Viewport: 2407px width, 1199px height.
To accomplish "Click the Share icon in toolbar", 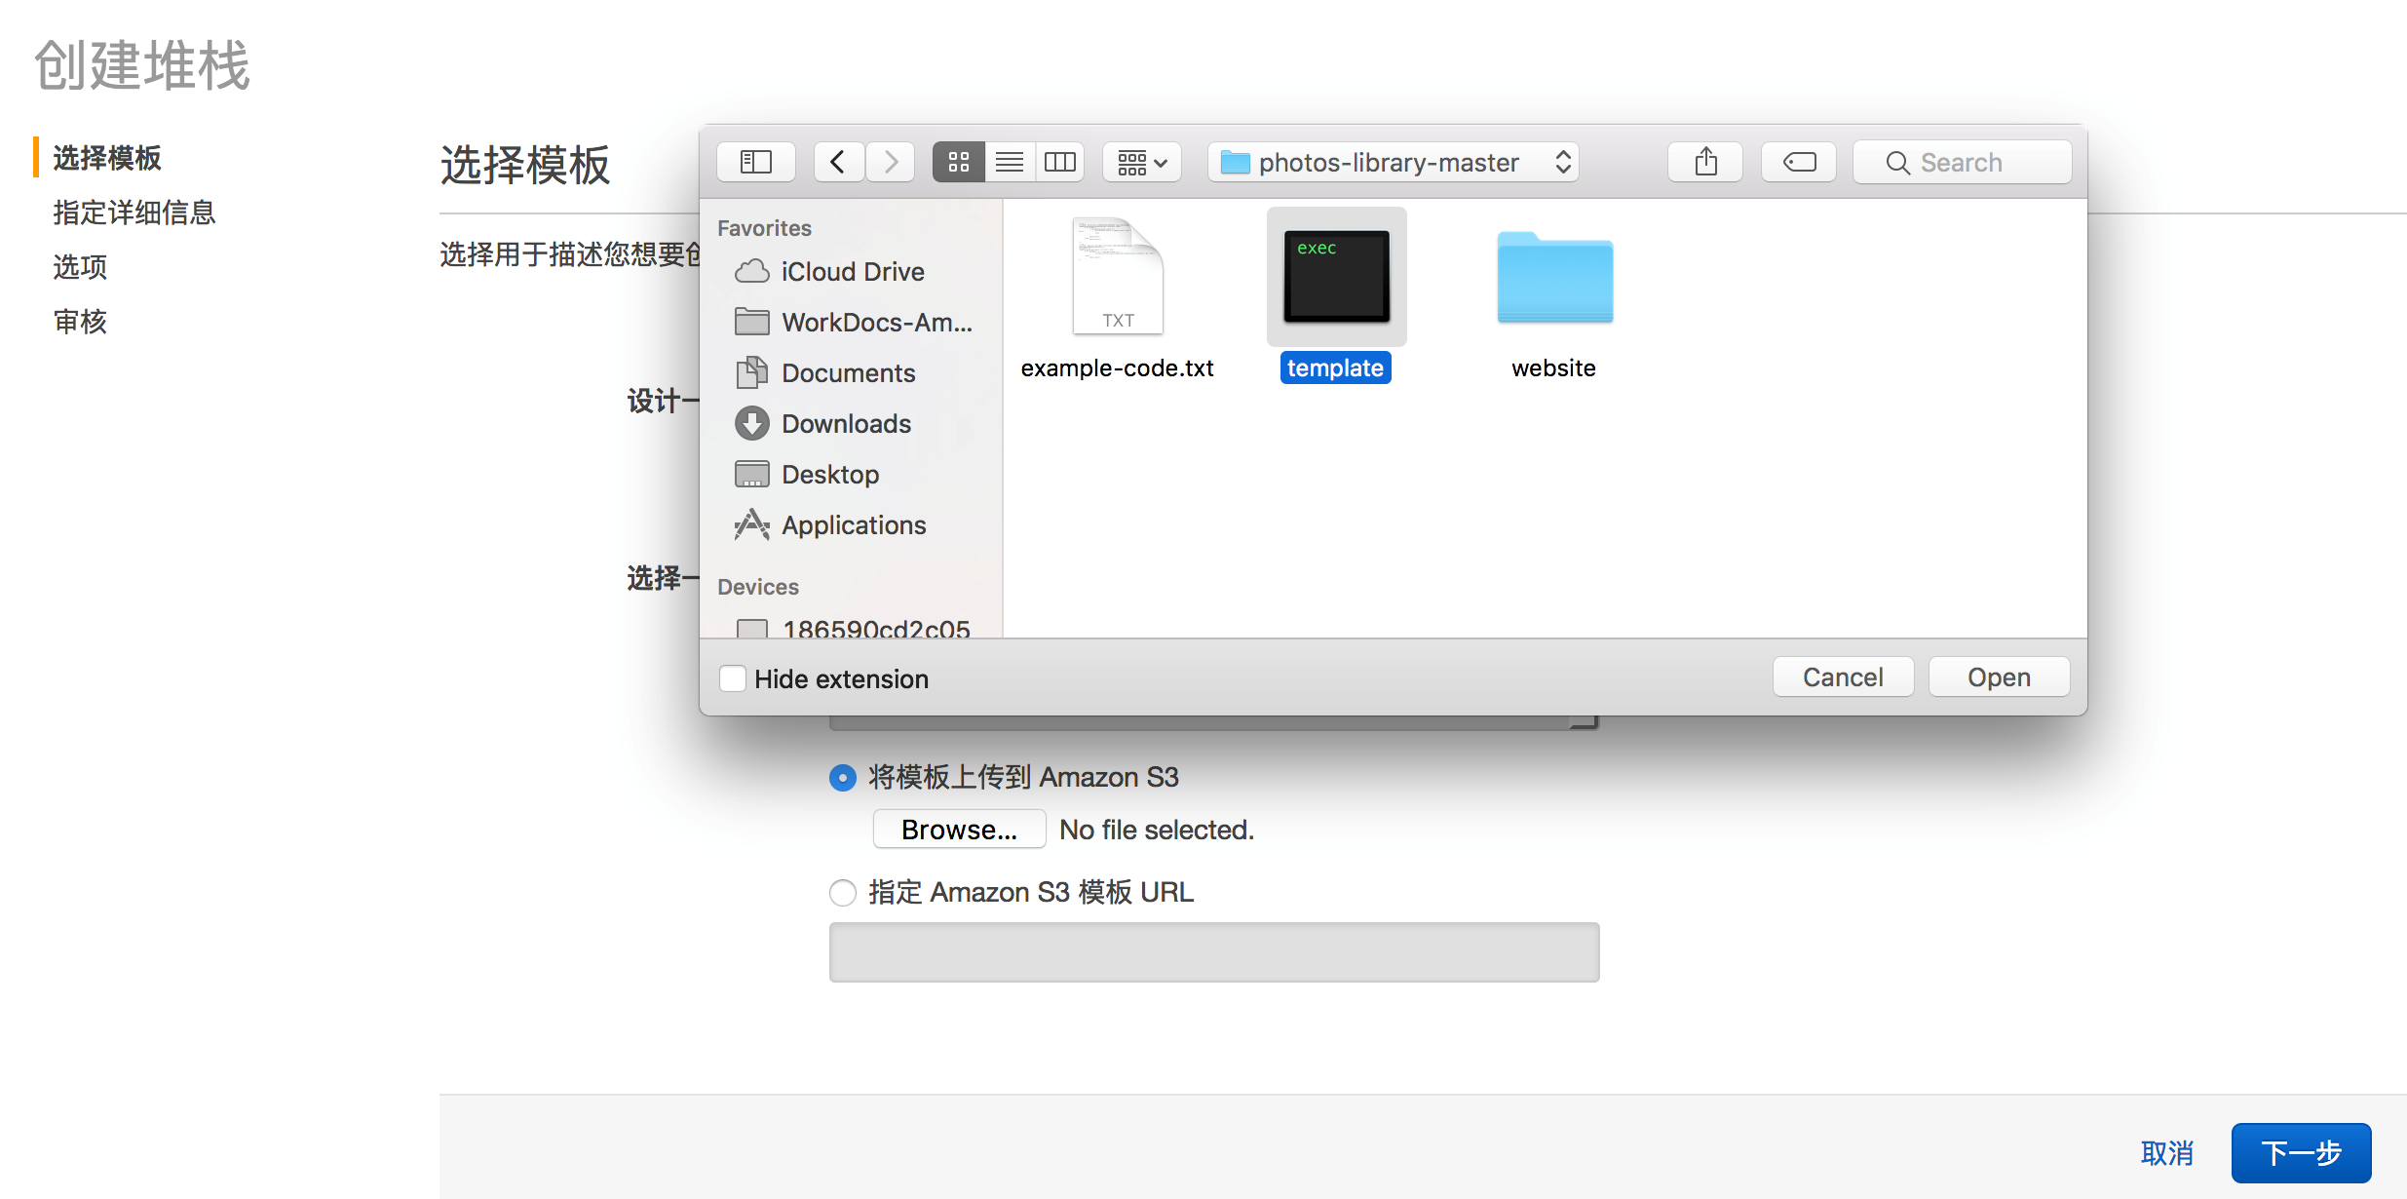I will pos(1705,162).
